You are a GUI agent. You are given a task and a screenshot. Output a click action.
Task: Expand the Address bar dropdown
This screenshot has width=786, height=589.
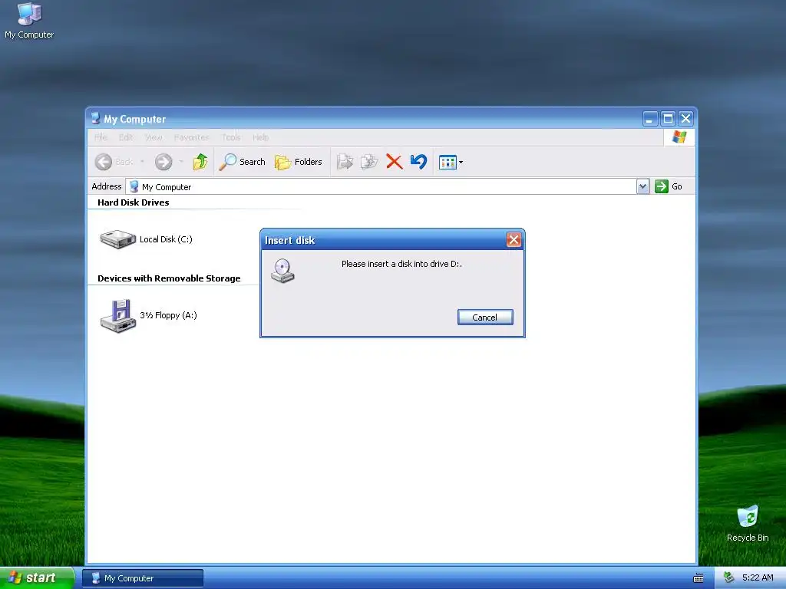643,186
